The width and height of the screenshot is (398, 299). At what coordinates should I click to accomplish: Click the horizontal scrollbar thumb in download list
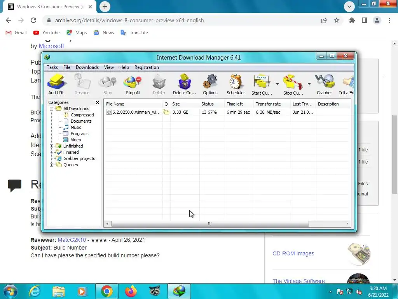[x=210, y=224]
